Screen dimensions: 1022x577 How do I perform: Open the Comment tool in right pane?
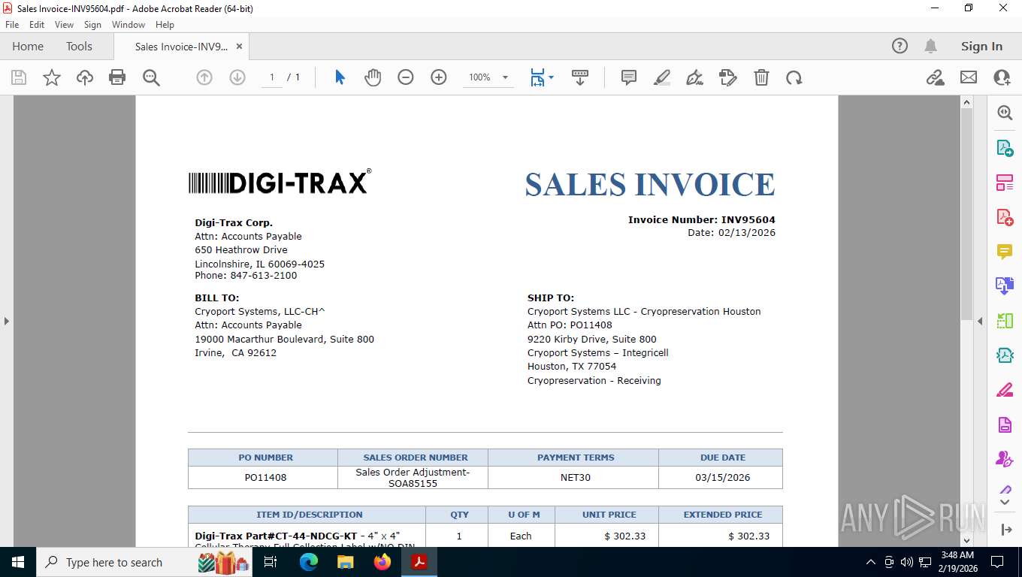[x=1005, y=252]
